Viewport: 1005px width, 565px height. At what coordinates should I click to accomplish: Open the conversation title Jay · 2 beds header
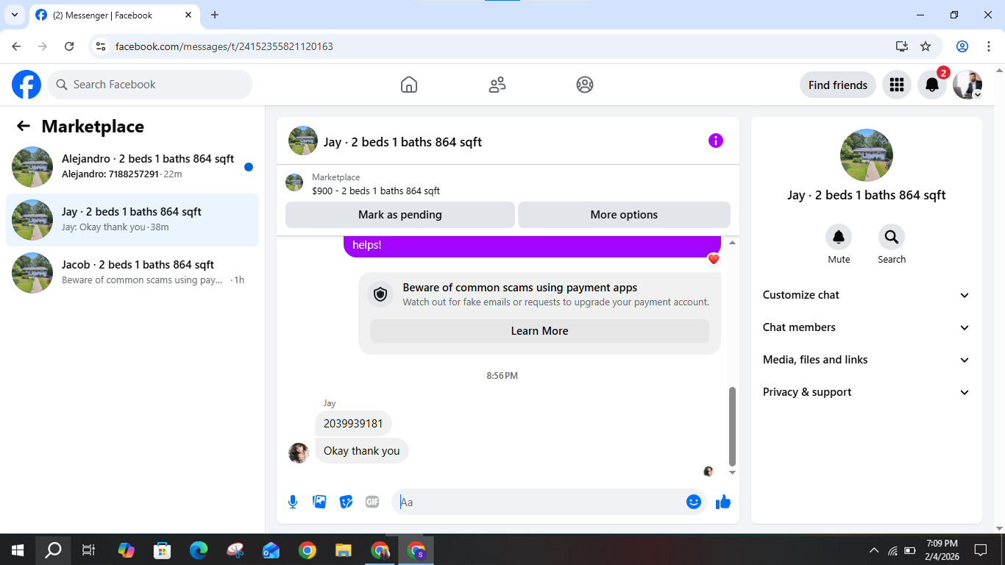tap(402, 142)
